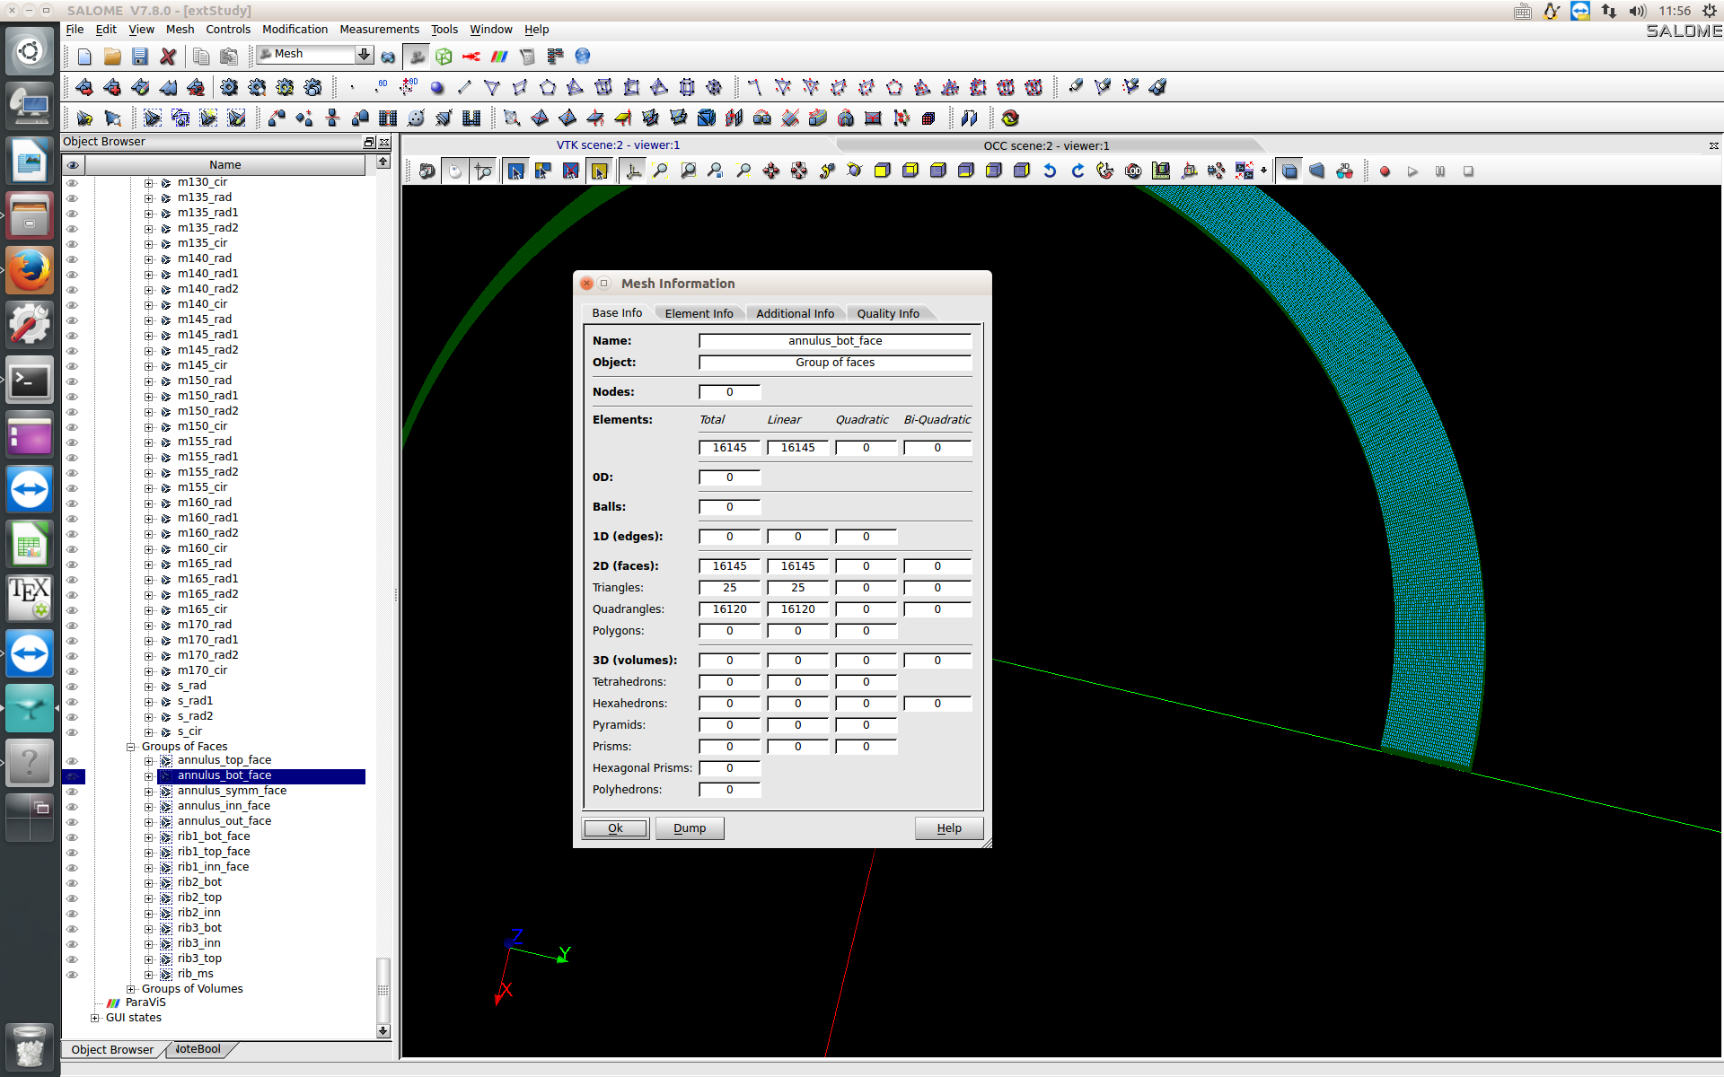The width and height of the screenshot is (1724, 1077).
Task: Click the viewer Pan tool icon
Action: 771,171
